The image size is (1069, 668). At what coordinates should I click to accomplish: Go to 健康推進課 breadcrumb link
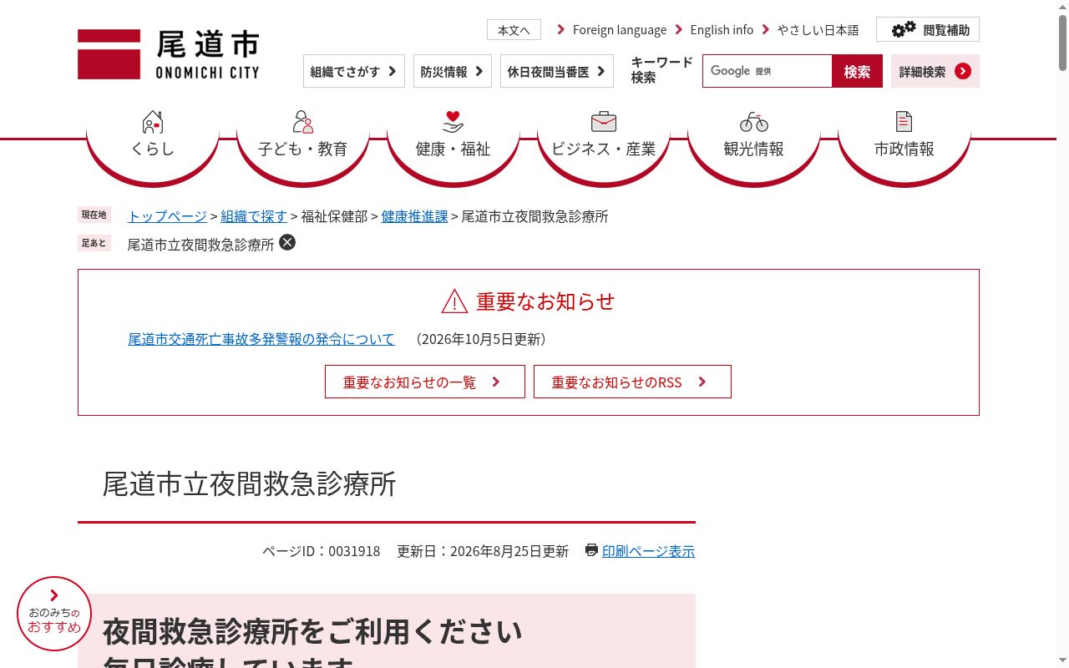(414, 216)
